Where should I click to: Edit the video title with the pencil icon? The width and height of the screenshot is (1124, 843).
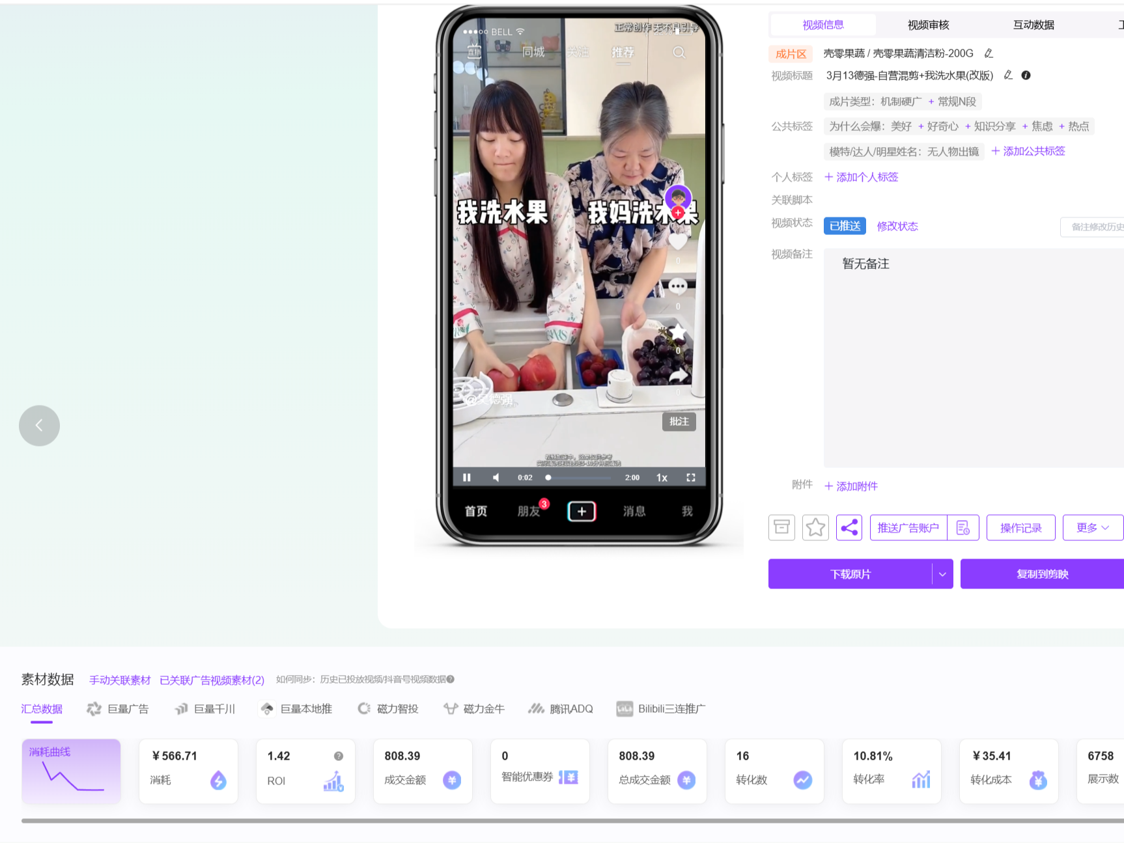[x=1008, y=76]
